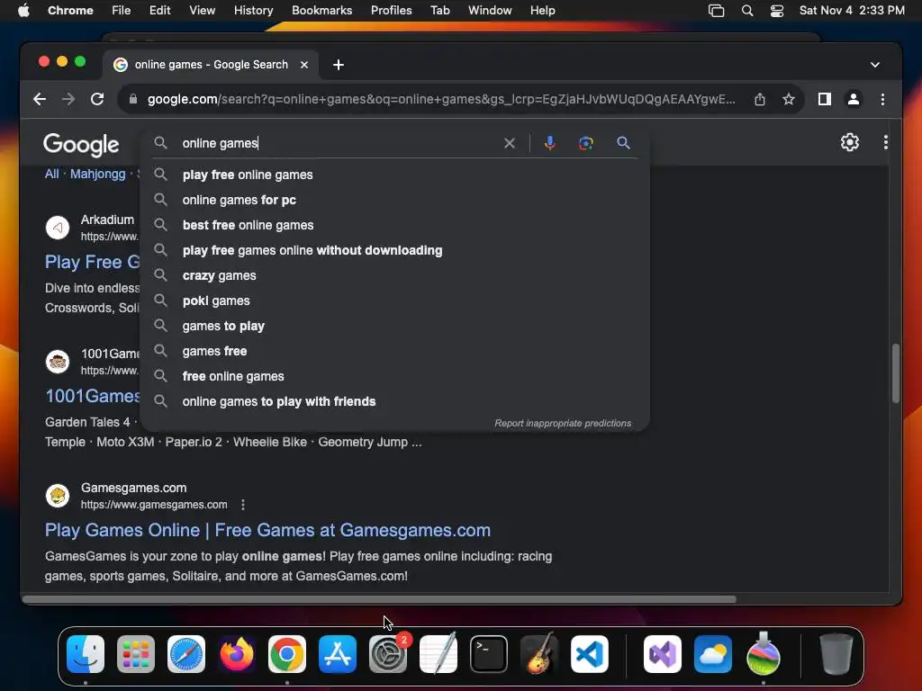The image size is (922, 691).
Task: Open Chrome profile menu
Action: tap(854, 99)
